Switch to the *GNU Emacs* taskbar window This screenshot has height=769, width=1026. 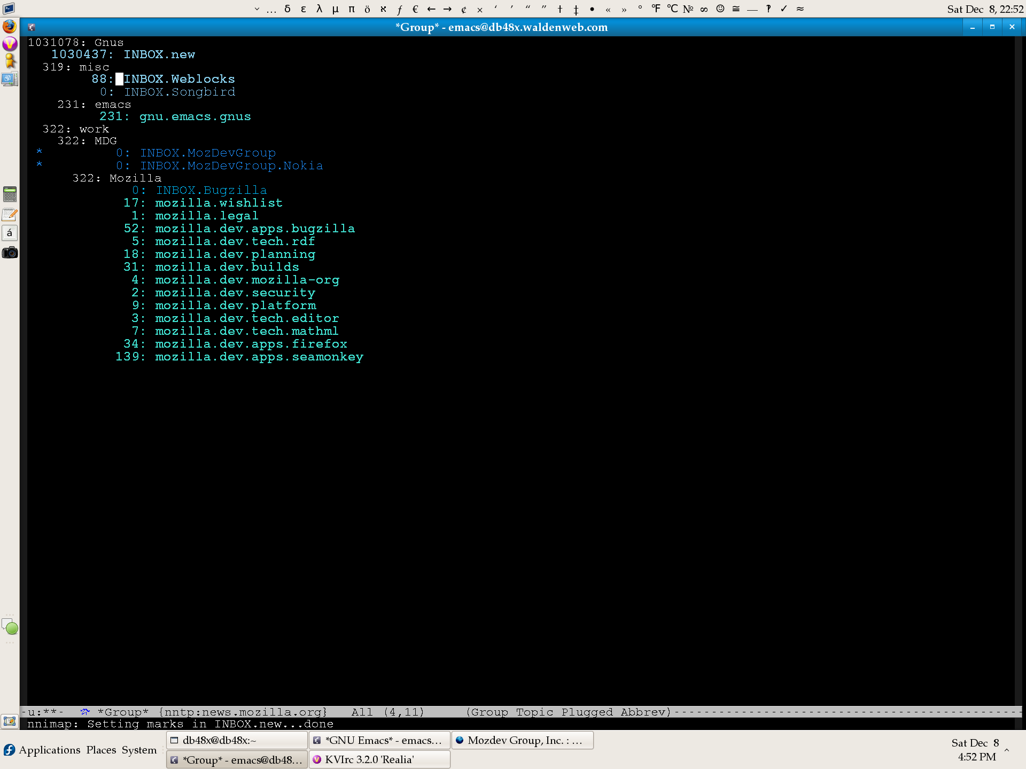(x=379, y=740)
